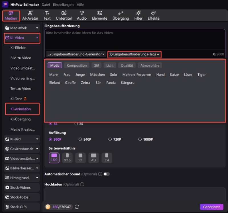The image size is (228, 213).
Task: Choose the 9:16 aspect ratio
Action: [x=67, y=157]
